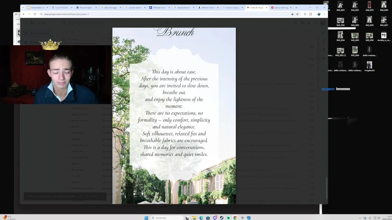Go back with browser back arrow
The height and width of the screenshot is (220, 392).
tap(24, 14)
